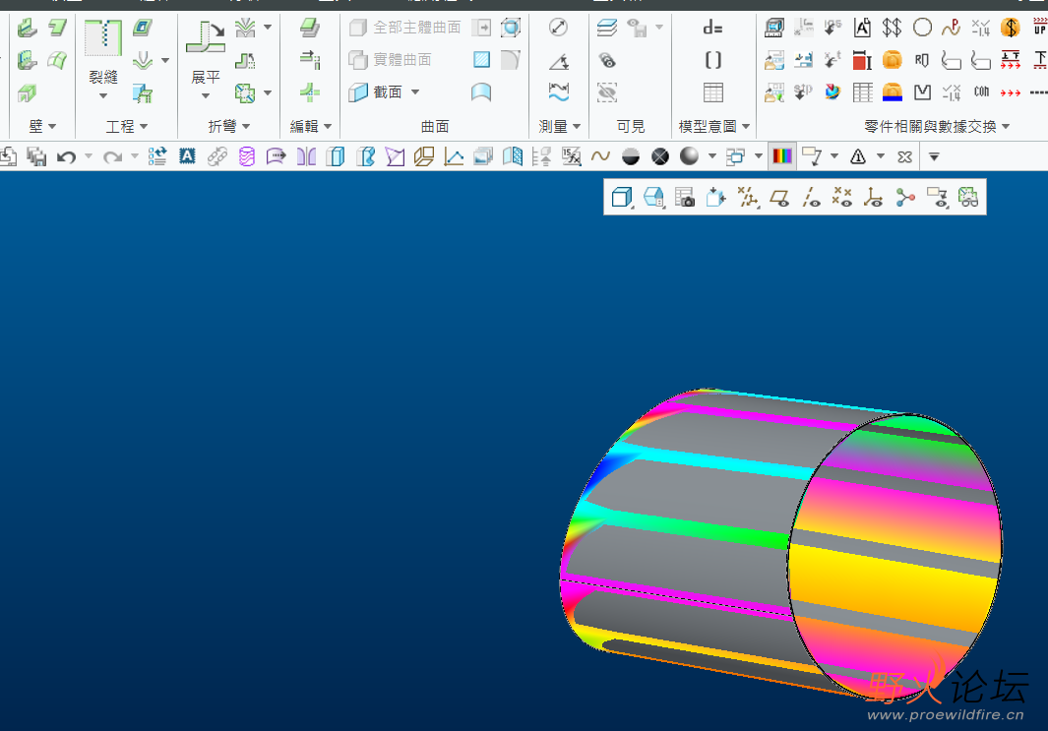Click the yellow end face of the cylinder
The width and height of the screenshot is (1048, 731).
[894, 556]
